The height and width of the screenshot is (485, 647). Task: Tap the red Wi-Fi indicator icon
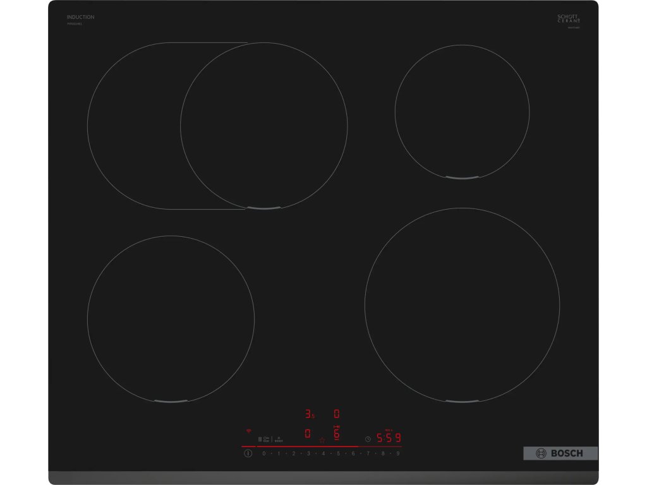pyautogui.click(x=249, y=431)
